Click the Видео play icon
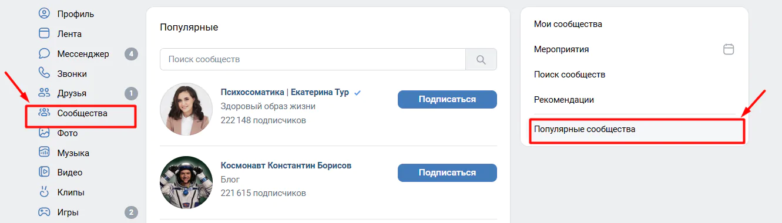This screenshot has width=782, height=223. pos(44,172)
